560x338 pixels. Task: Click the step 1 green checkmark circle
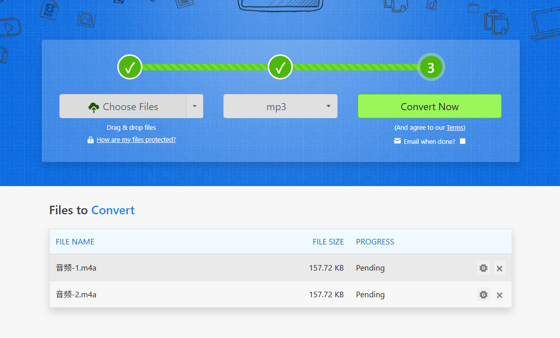pyautogui.click(x=130, y=67)
